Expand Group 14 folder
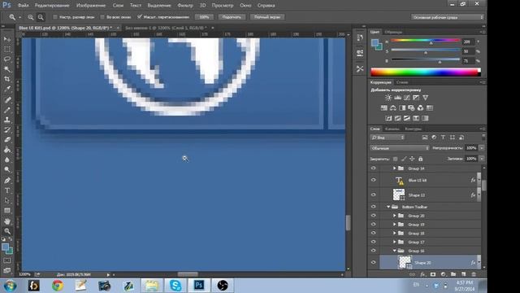The width and height of the screenshot is (520, 293). [x=394, y=168]
